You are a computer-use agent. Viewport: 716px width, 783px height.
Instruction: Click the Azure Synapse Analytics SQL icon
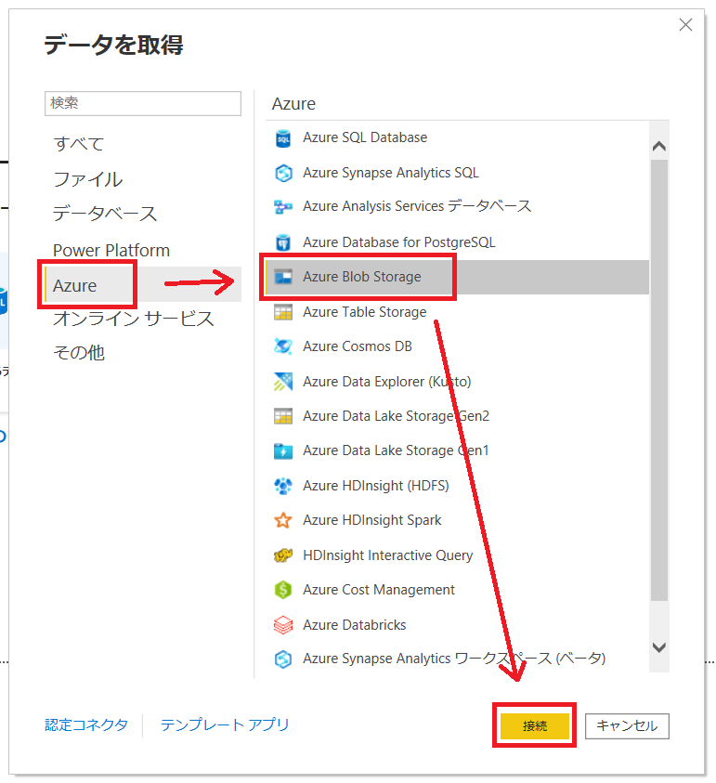pos(283,174)
